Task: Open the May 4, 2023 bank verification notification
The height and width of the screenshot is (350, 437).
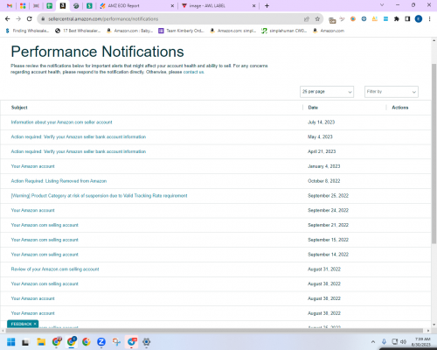Action: click(x=79, y=136)
